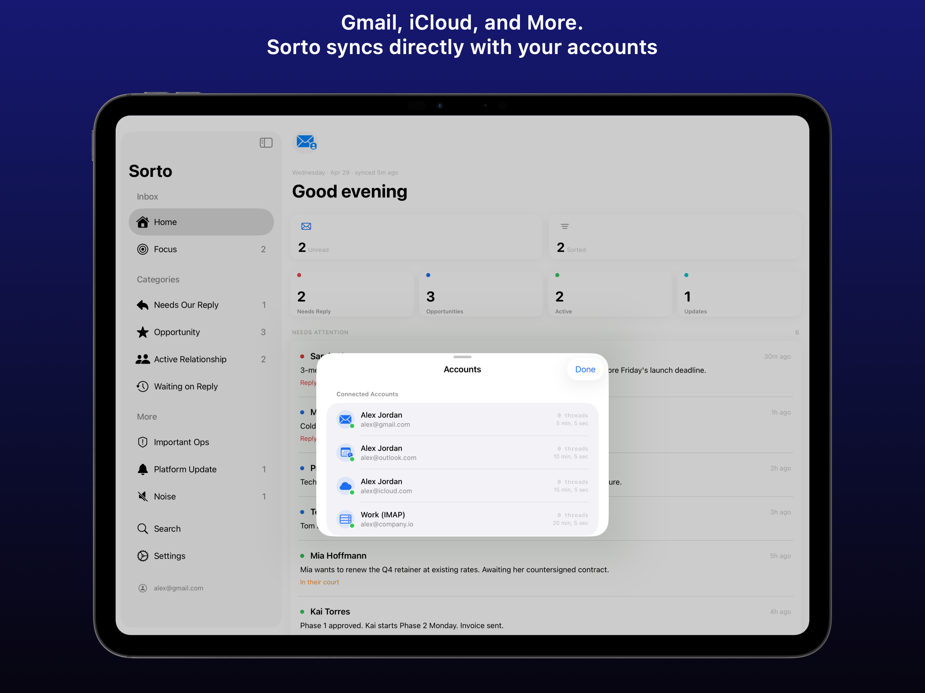This screenshot has height=693, width=925.
Task: Click the Needs Our Reply arrow icon
Action: (x=143, y=305)
